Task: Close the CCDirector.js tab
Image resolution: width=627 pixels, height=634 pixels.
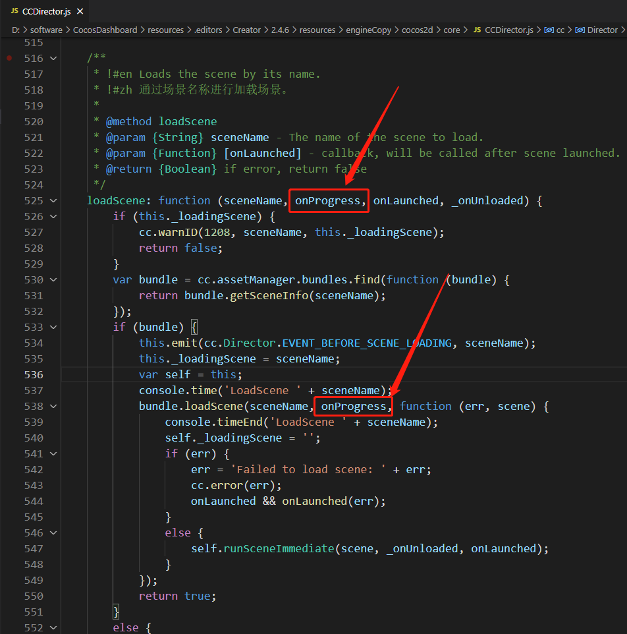Action: [x=80, y=11]
